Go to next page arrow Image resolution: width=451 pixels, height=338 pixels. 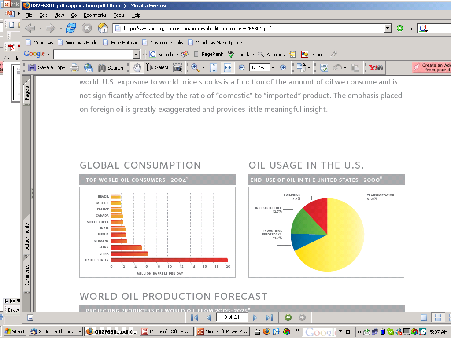pos(255,318)
